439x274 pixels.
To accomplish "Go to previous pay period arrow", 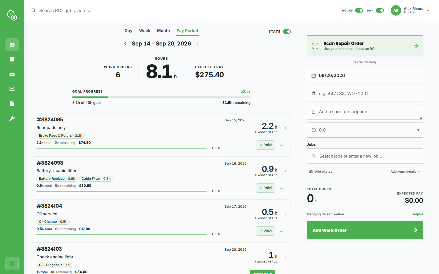I will (125, 44).
